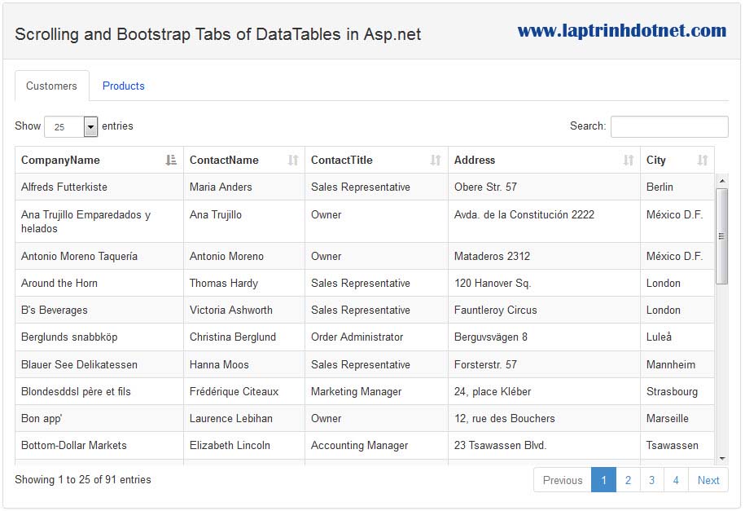Click the vertical scrollbar thumb
Screen dimensions: 745x511
click(x=721, y=236)
